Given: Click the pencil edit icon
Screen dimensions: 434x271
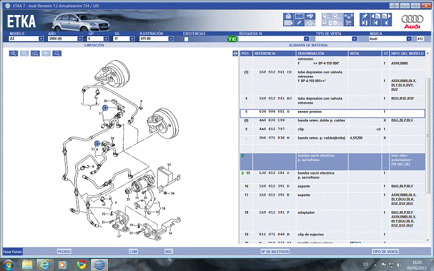Looking at the screenshot, I should point(299,23).
